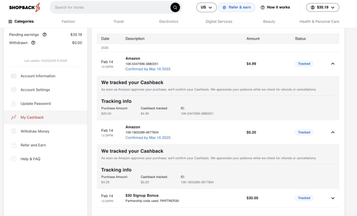The width and height of the screenshot is (357, 216).
Task: Select the Refer and Earn sidebar icon
Action: pyautogui.click(x=14, y=145)
